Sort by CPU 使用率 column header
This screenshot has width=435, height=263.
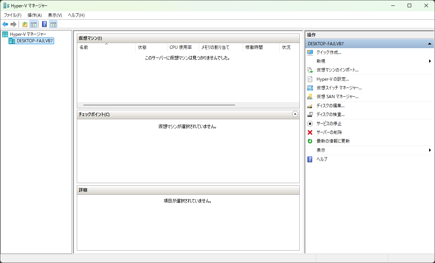[x=183, y=48]
